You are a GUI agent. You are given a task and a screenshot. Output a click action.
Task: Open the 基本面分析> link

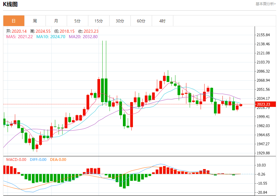click(266, 4)
